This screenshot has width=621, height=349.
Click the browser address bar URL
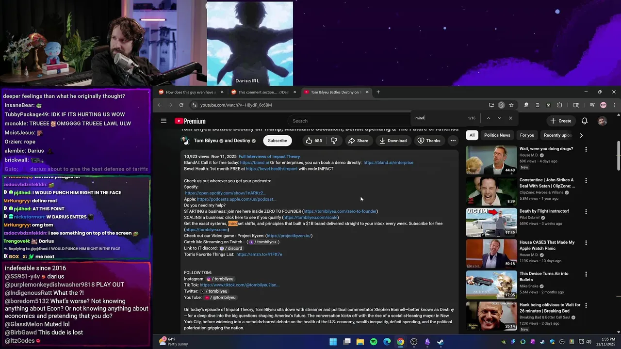236,105
